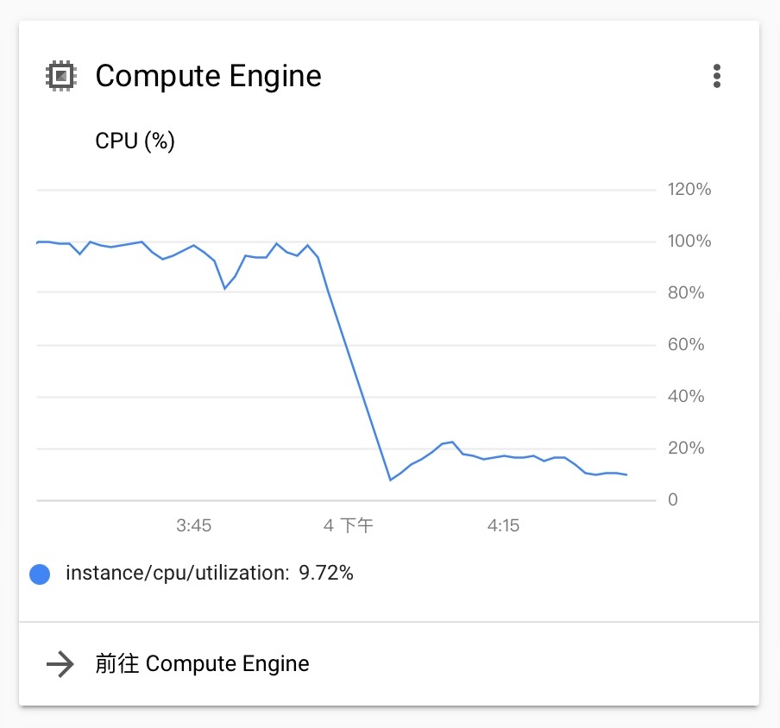Open the three-dot more options menu
This screenshot has width=780, height=728.
pos(716,76)
